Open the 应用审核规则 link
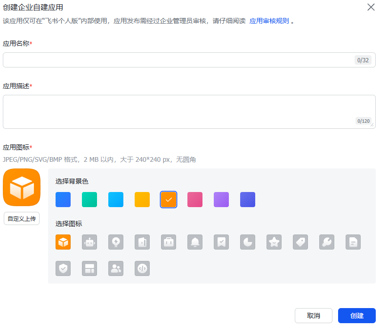The height and width of the screenshot is (326, 380). click(x=269, y=21)
